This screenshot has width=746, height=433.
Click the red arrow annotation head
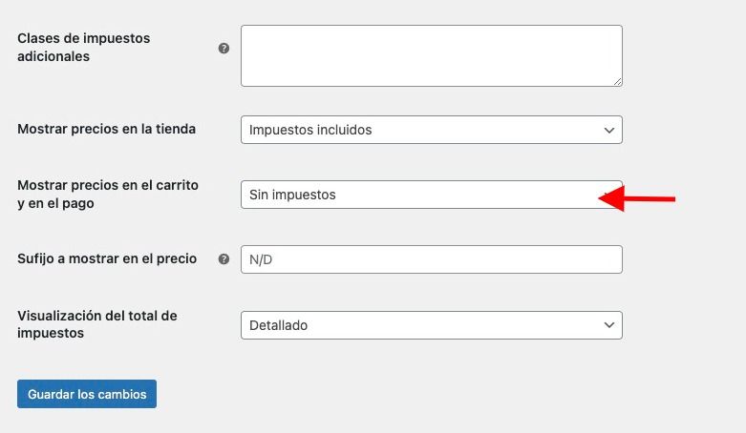pos(611,198)
